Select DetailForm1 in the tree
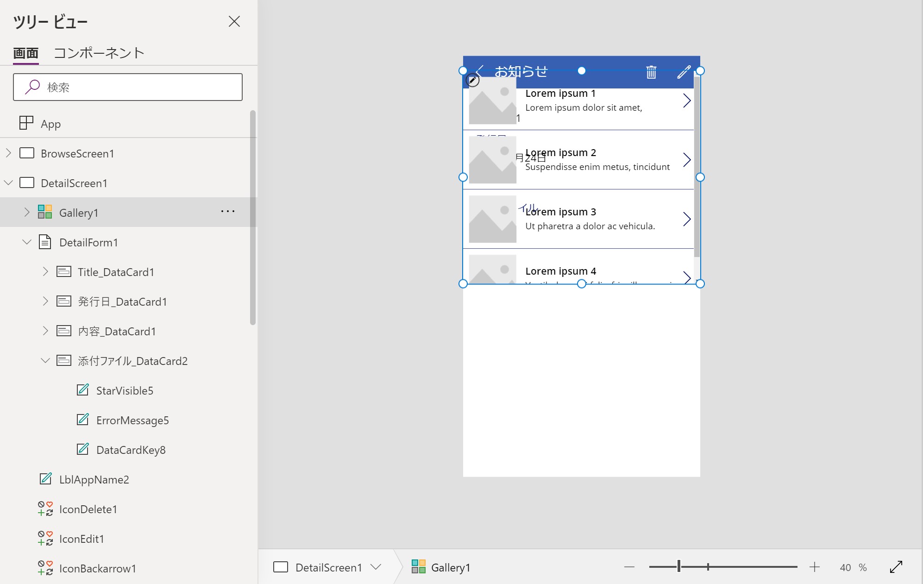923x584 pixels. (88, 243)
